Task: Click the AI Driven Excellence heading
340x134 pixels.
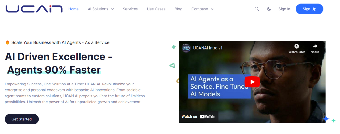Action: tap(58, 57)
